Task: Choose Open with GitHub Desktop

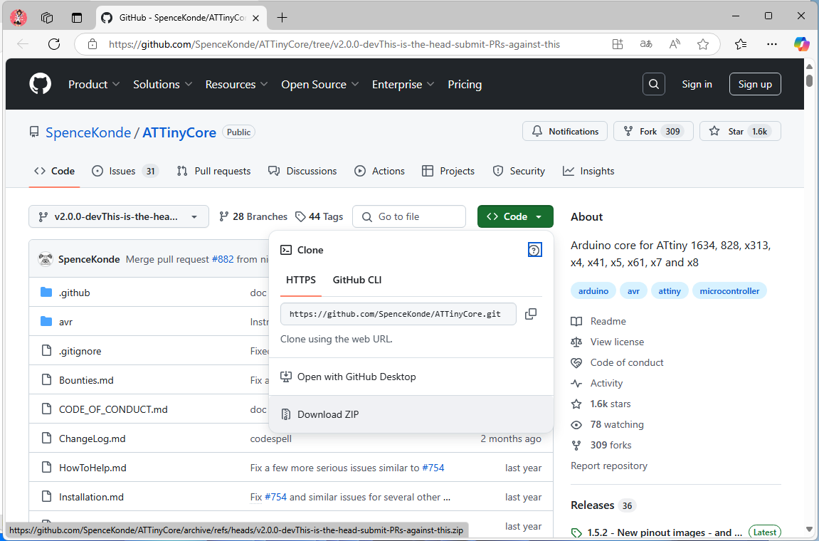Action: click(411, 377)
